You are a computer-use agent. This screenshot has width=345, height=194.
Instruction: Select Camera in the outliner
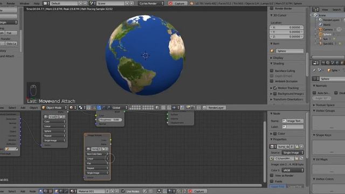(x=328, y=29)
